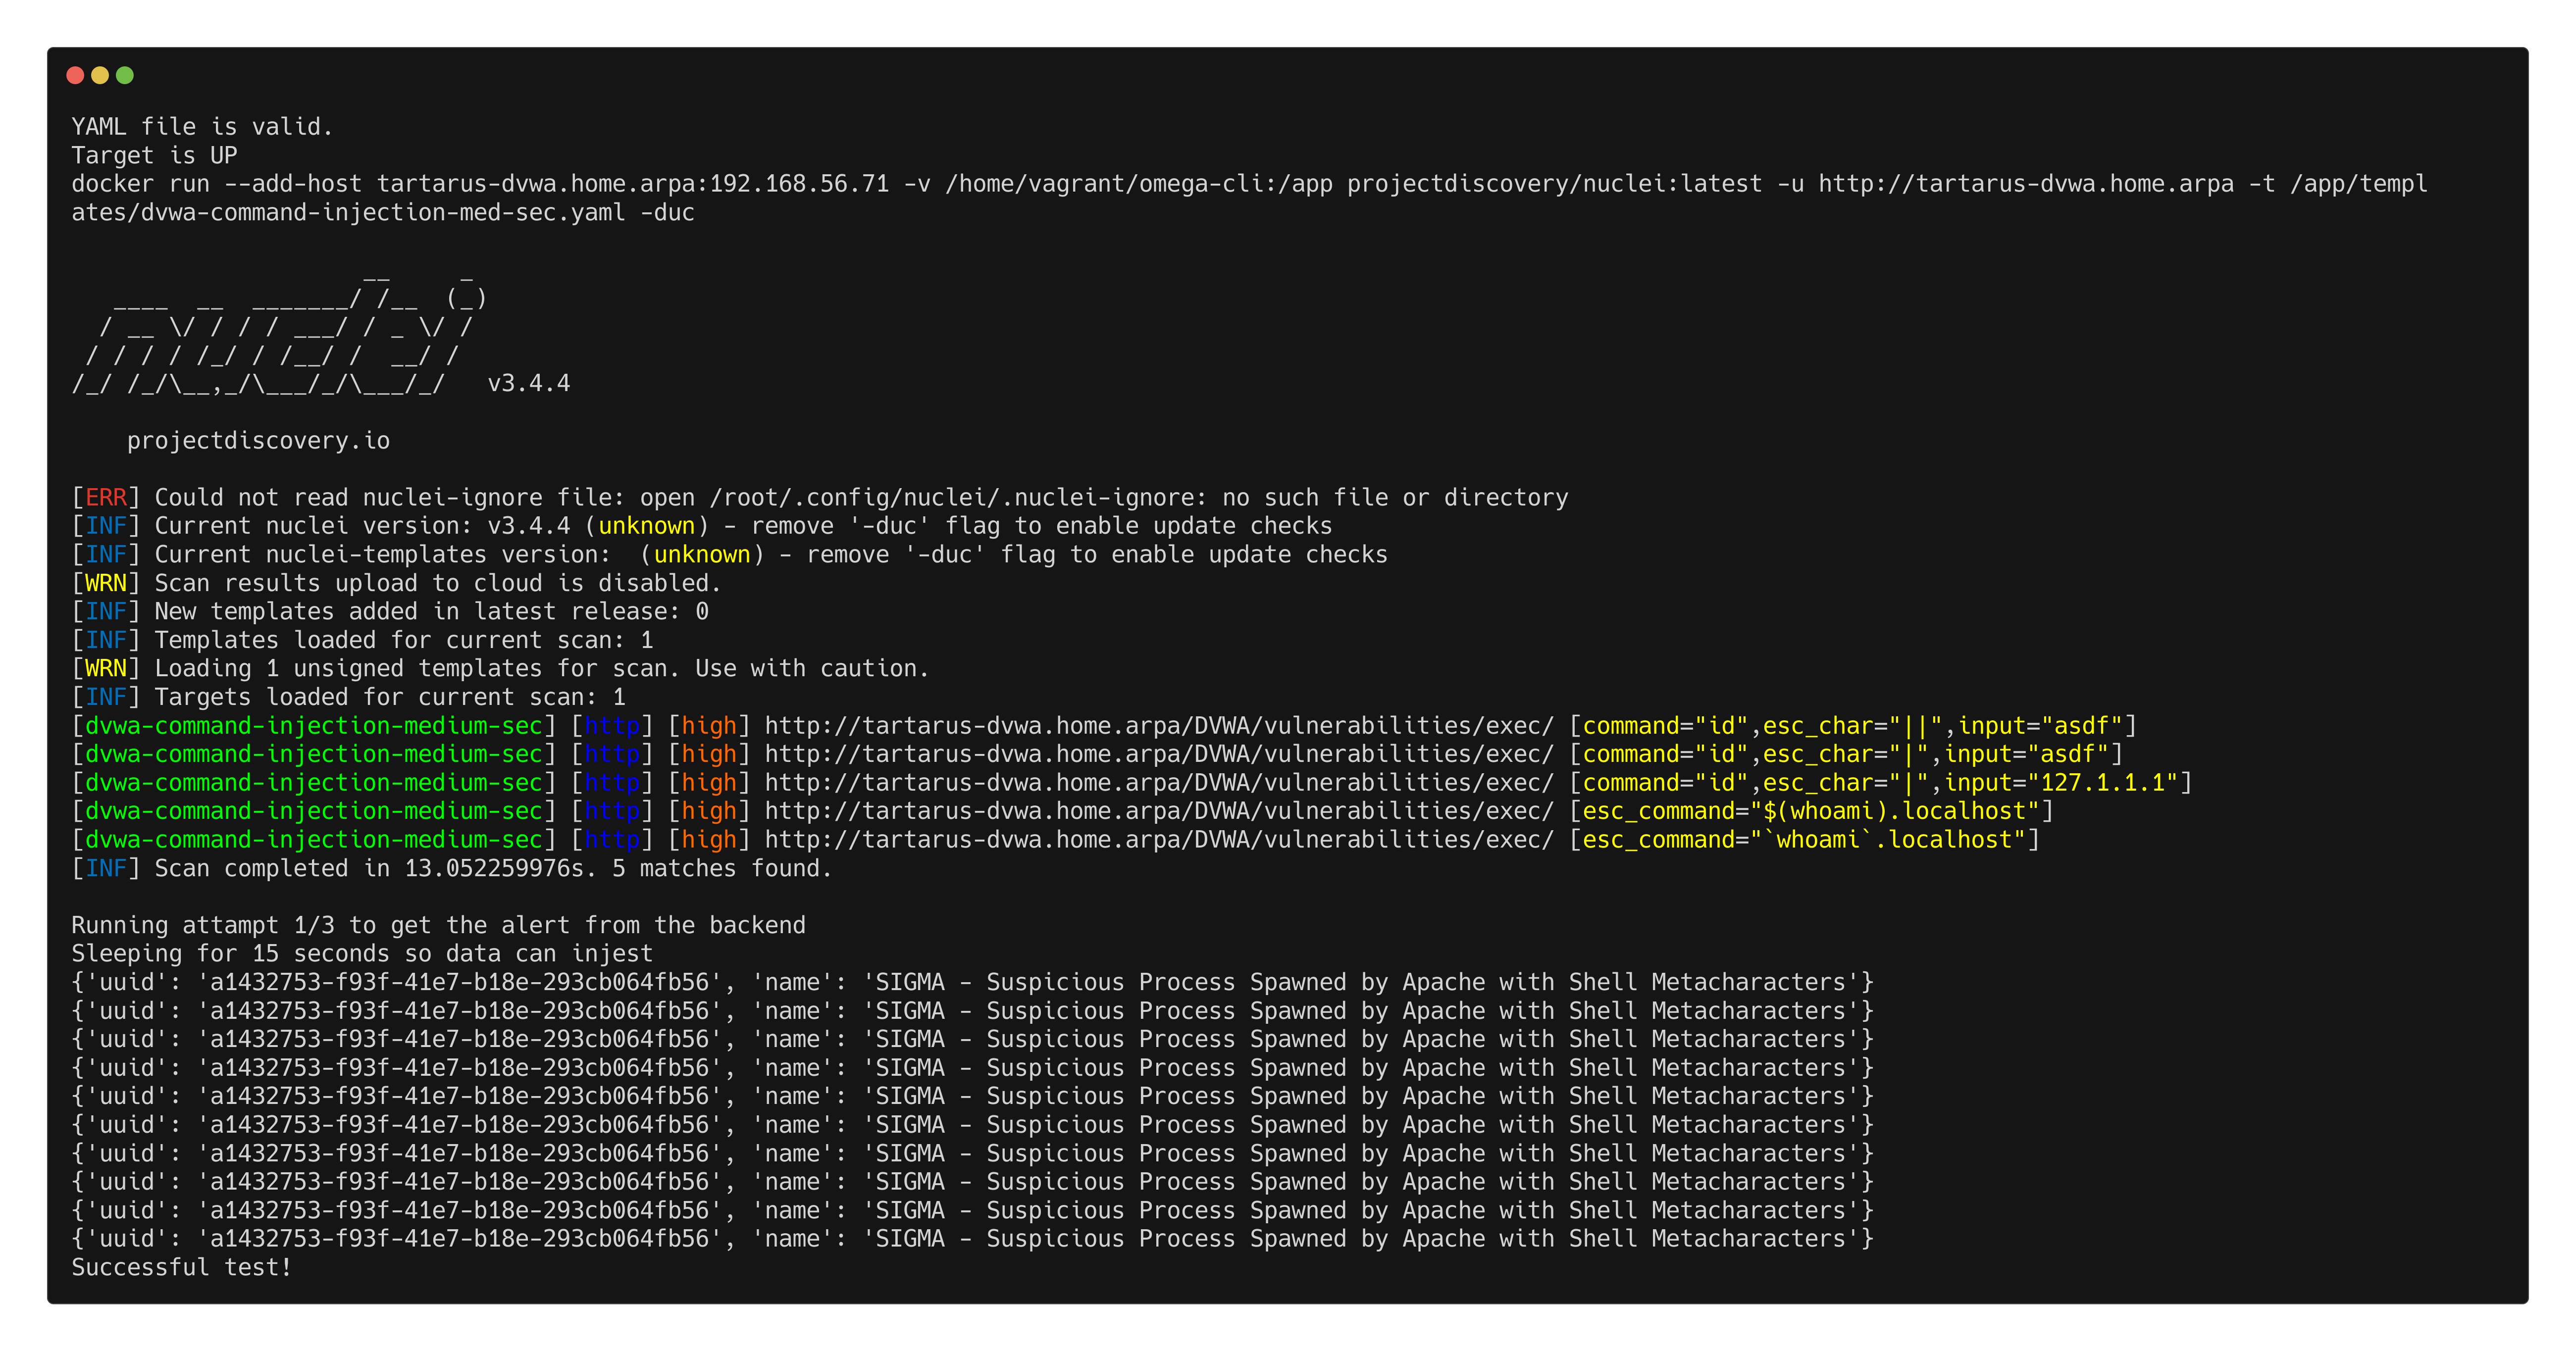Viewport: 2576px width, 1351px height.
Task: Click the projectdiscovery.io link under the logo
Action: click(x=258, y=441)
